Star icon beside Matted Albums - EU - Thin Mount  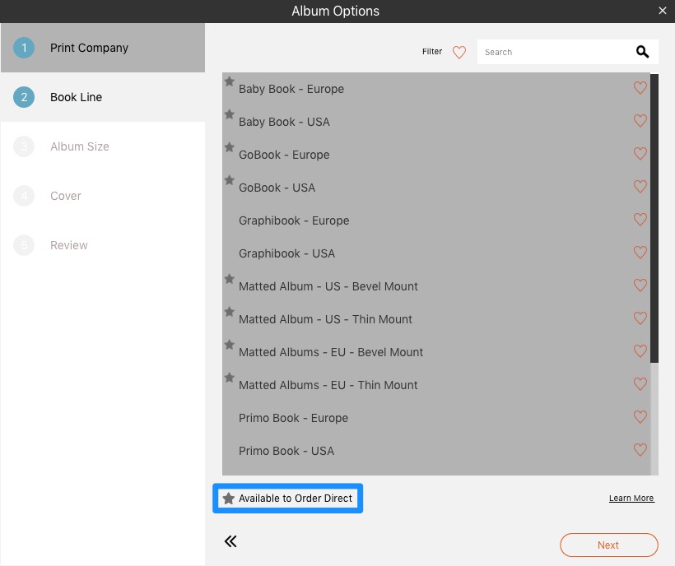click(230, 377)
